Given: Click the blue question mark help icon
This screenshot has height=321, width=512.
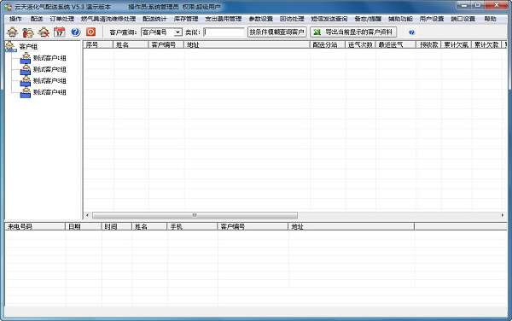Looking at the screenshot, I should coord(75,32).
